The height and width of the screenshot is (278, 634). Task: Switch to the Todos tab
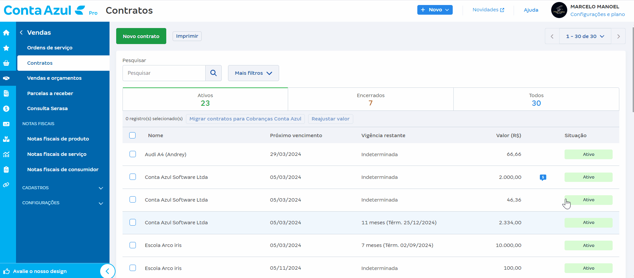pos(536,99)
